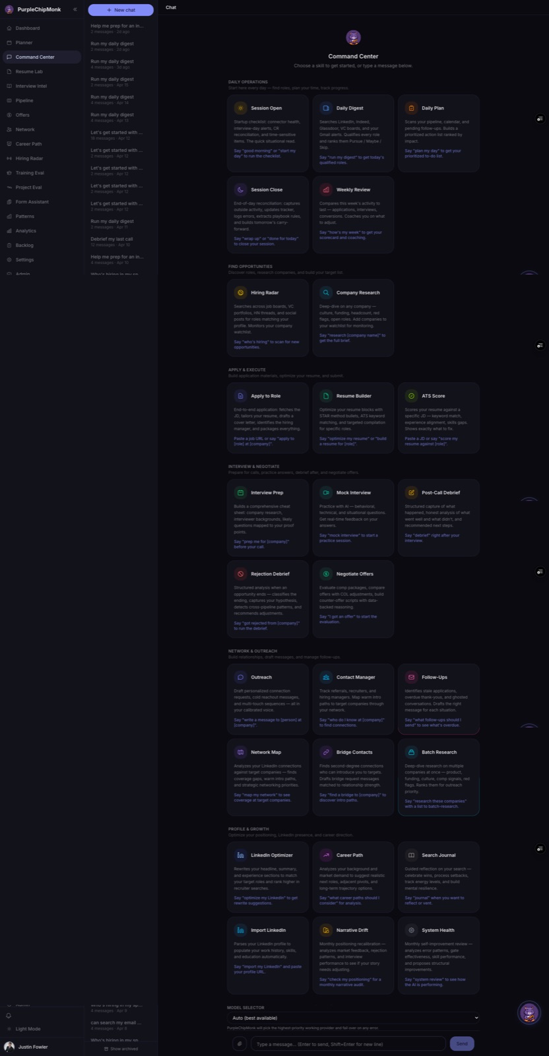Click the Interview Prep calendar icon
This screenshot has width=549, height=1056.
tap(241, 492)
